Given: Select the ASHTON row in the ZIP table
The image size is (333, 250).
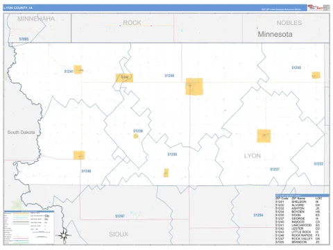Looking at the screenshot, I should tap(302, 208).
